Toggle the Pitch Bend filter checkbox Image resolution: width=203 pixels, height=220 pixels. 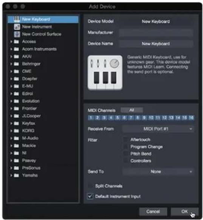(126, 153)
